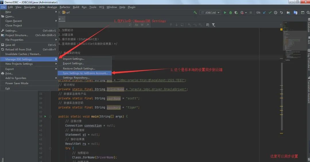Expand the Manage IDE Settings submenu

pos(29,59)
